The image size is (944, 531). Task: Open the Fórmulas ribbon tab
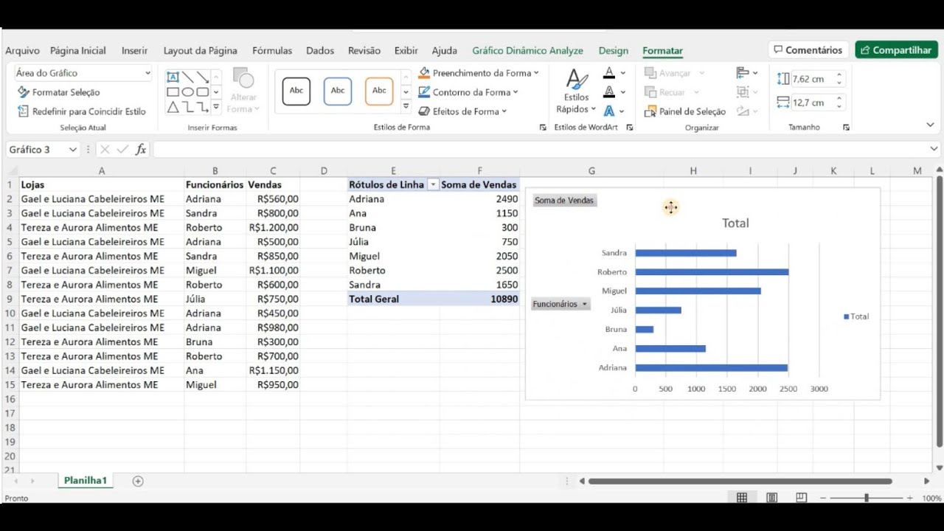[272, 51]
